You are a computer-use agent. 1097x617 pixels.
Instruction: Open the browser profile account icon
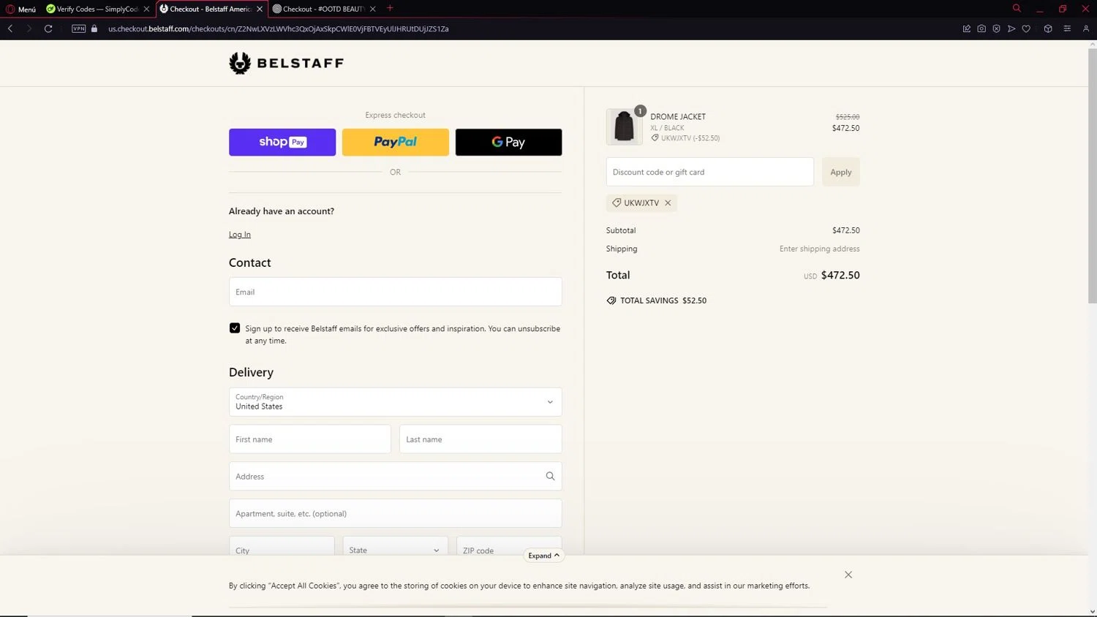[1086, 29]
